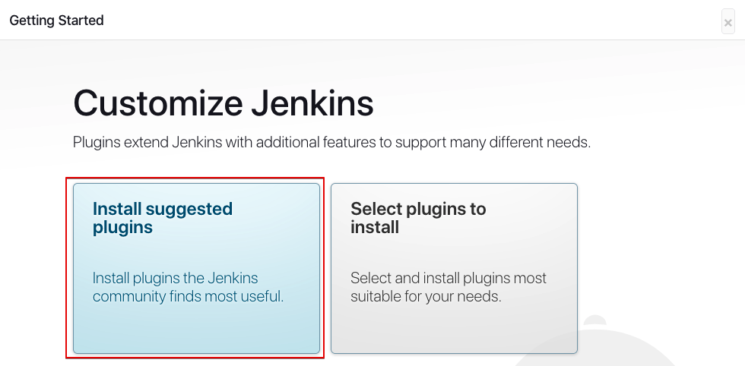Screen dimensions: 745x366
Task: Click the Getting Started title text
Action: tap(56, 21)
